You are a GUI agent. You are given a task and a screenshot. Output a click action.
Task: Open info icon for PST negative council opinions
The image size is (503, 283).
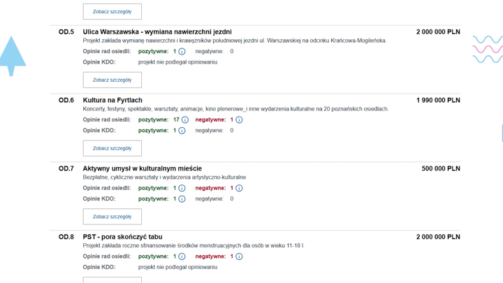click(239, 256)
